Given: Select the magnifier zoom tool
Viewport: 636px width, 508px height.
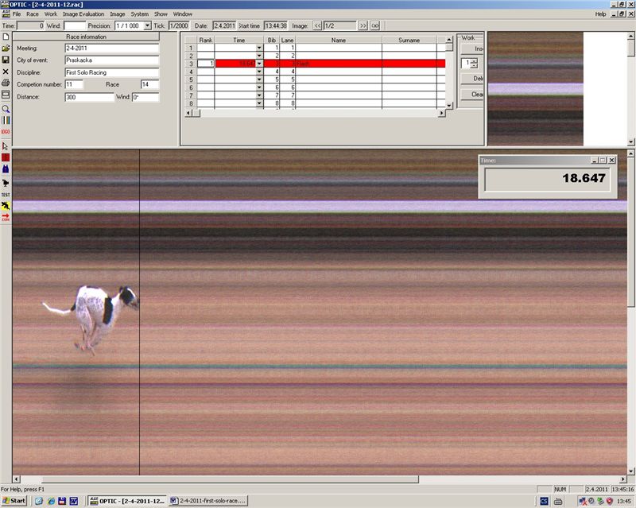Looking at the screenshot, I should coord(6,109).
